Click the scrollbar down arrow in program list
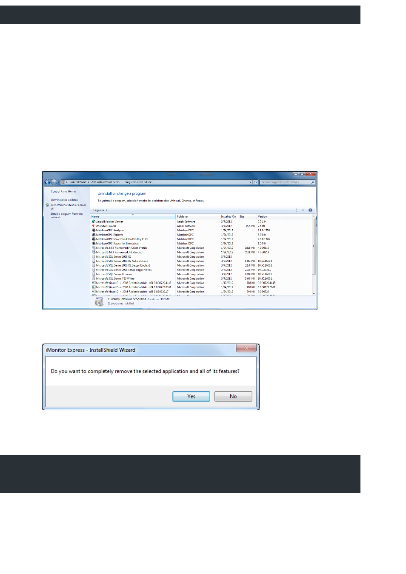The image size is (406, 574). 314,294
